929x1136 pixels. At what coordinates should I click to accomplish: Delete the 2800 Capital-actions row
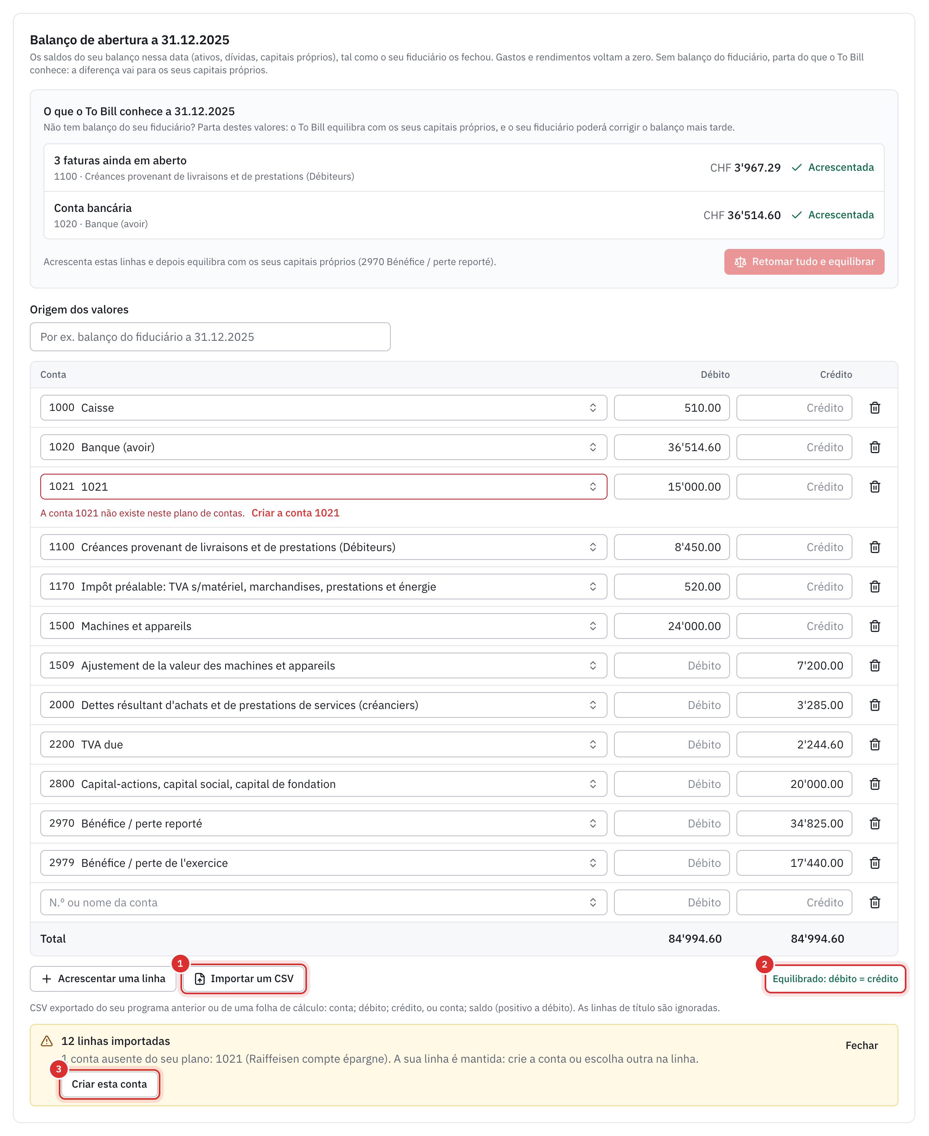875,784
